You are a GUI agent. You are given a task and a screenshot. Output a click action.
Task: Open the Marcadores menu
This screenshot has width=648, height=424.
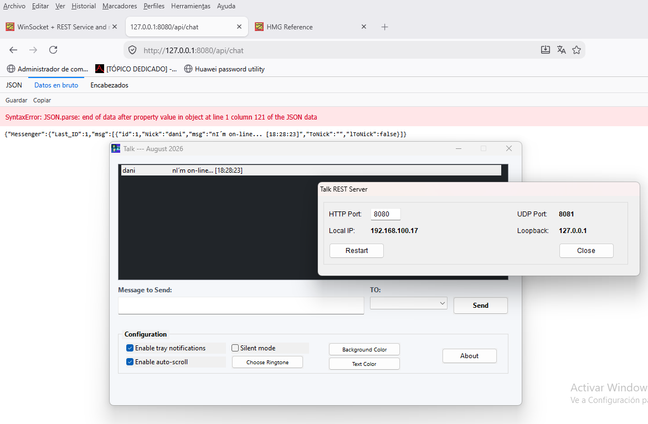[x=120, y=6]
